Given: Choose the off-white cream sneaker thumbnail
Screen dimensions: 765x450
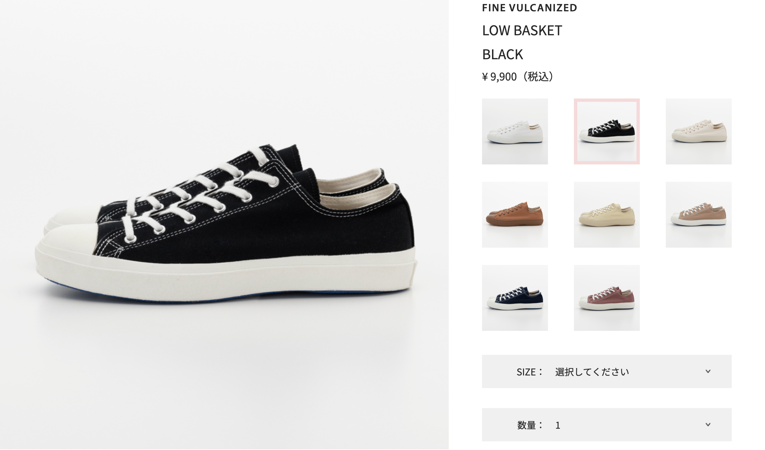Looking at the screenshot, I should click(x=698, y=131).
